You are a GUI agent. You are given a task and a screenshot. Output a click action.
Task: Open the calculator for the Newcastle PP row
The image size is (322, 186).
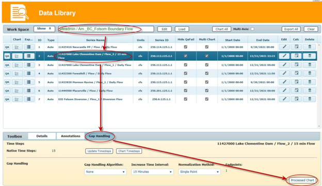click(296, 47)
